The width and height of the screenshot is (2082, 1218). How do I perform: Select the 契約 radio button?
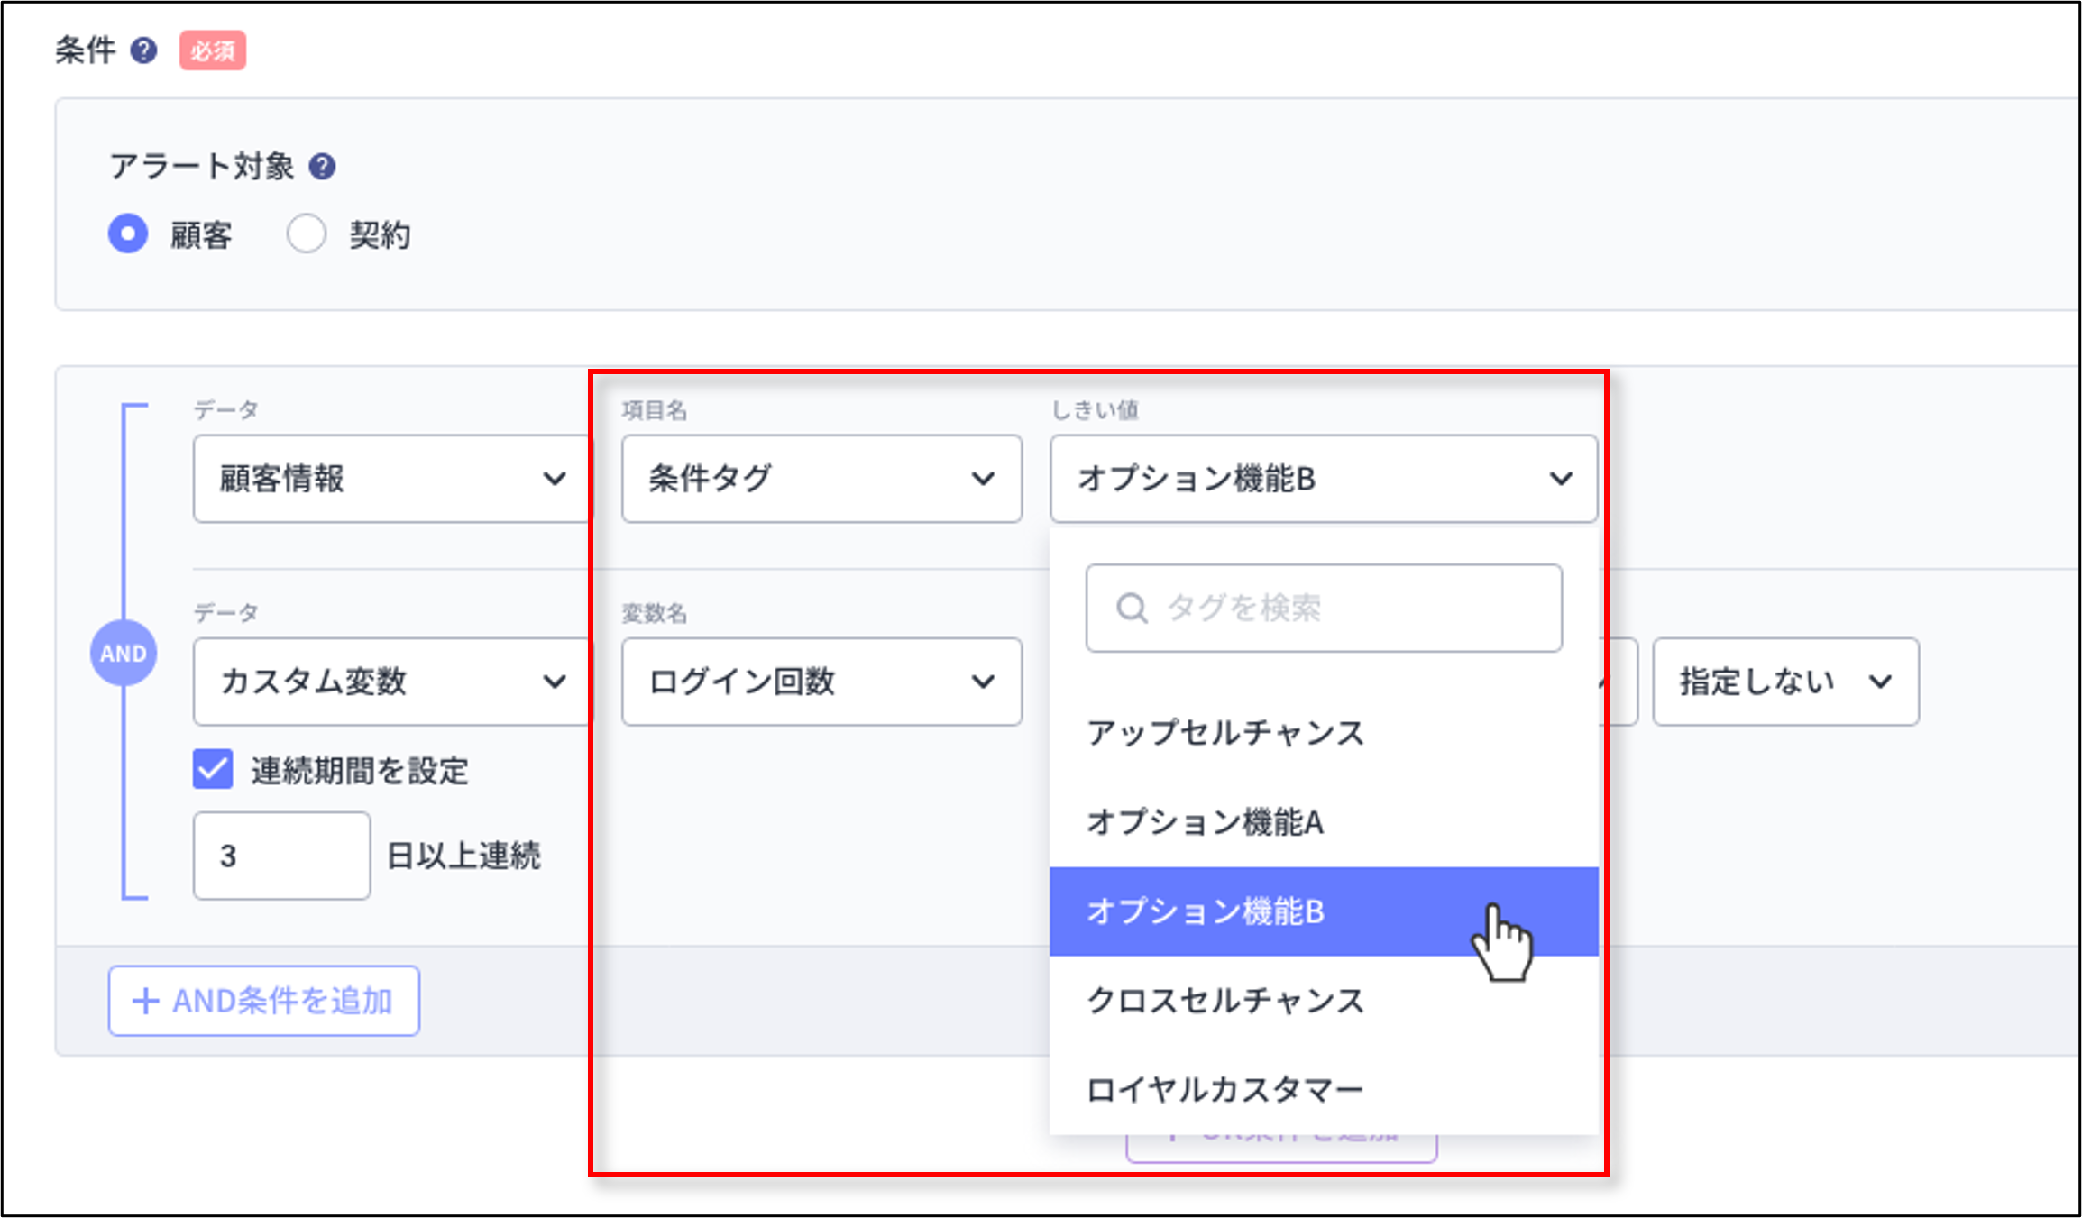[307, 234]
